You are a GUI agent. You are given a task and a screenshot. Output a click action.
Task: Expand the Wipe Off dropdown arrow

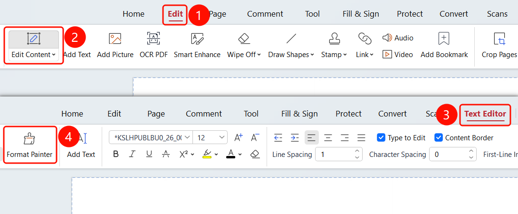coord(259,55)
